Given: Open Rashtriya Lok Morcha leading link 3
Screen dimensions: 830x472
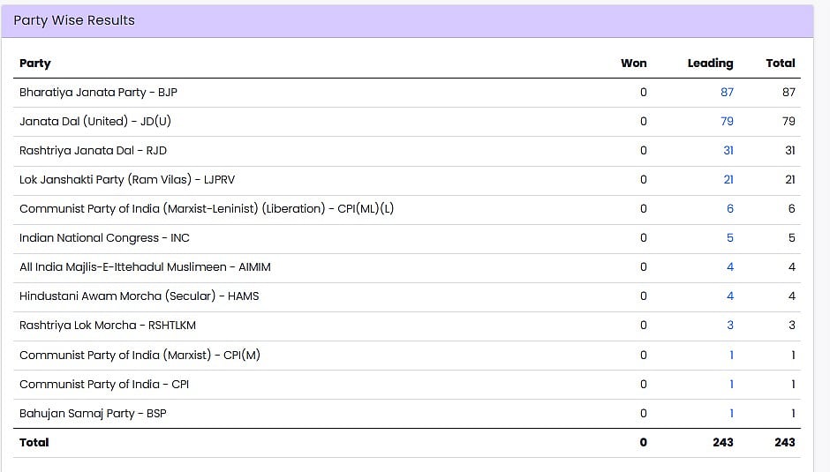Looking at the screenshot, I should click(x=729, y=325).
